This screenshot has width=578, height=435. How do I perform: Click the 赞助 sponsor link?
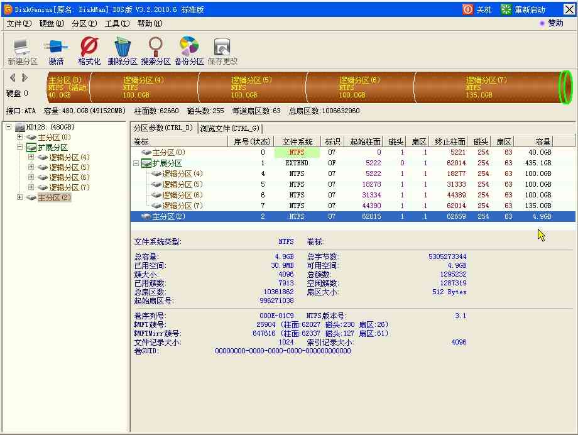click(x=555, y=23)
